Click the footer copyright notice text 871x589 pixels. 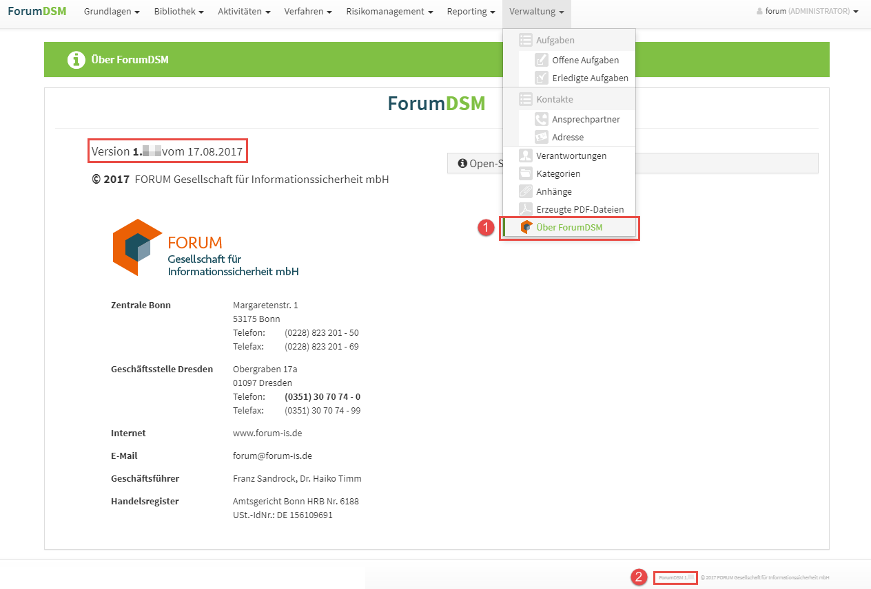(765, 577)
